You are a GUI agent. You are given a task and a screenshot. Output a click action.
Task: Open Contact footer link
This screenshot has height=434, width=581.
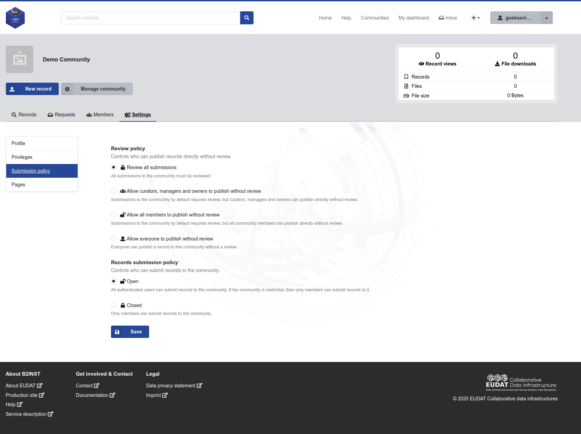(88, 386)
